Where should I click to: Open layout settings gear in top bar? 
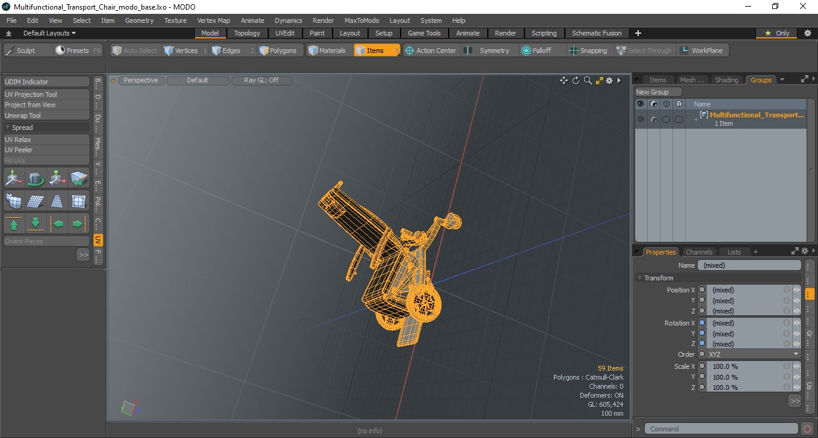[808, 33]
